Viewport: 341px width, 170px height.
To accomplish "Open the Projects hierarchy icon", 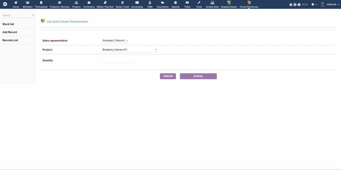I will pos(76,3).
